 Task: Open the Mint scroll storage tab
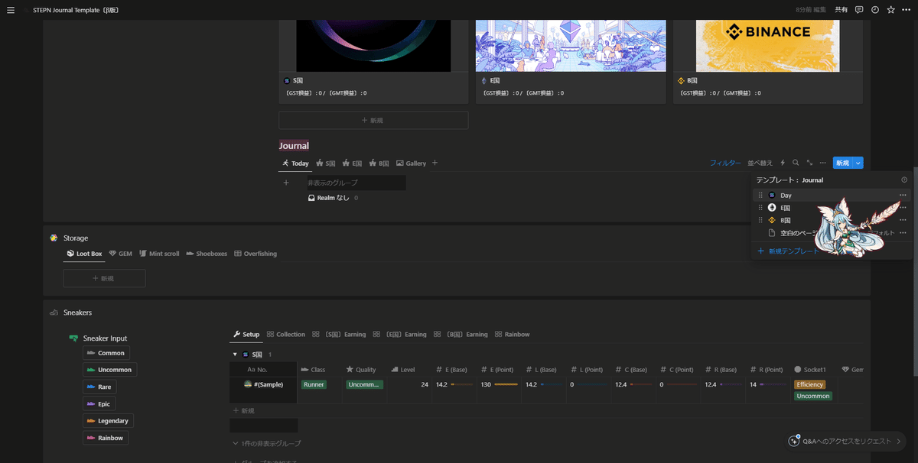tap(159, 254)
